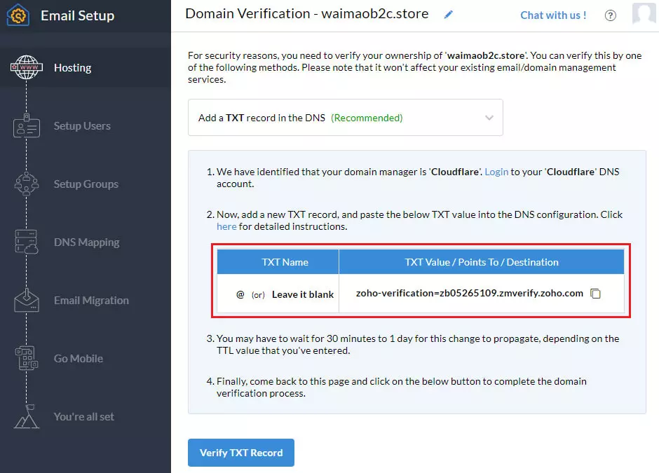The width and height of the screenshot is (659, 473).
Task: Click the Go Mobile device icon
Action: coord(27,358)
